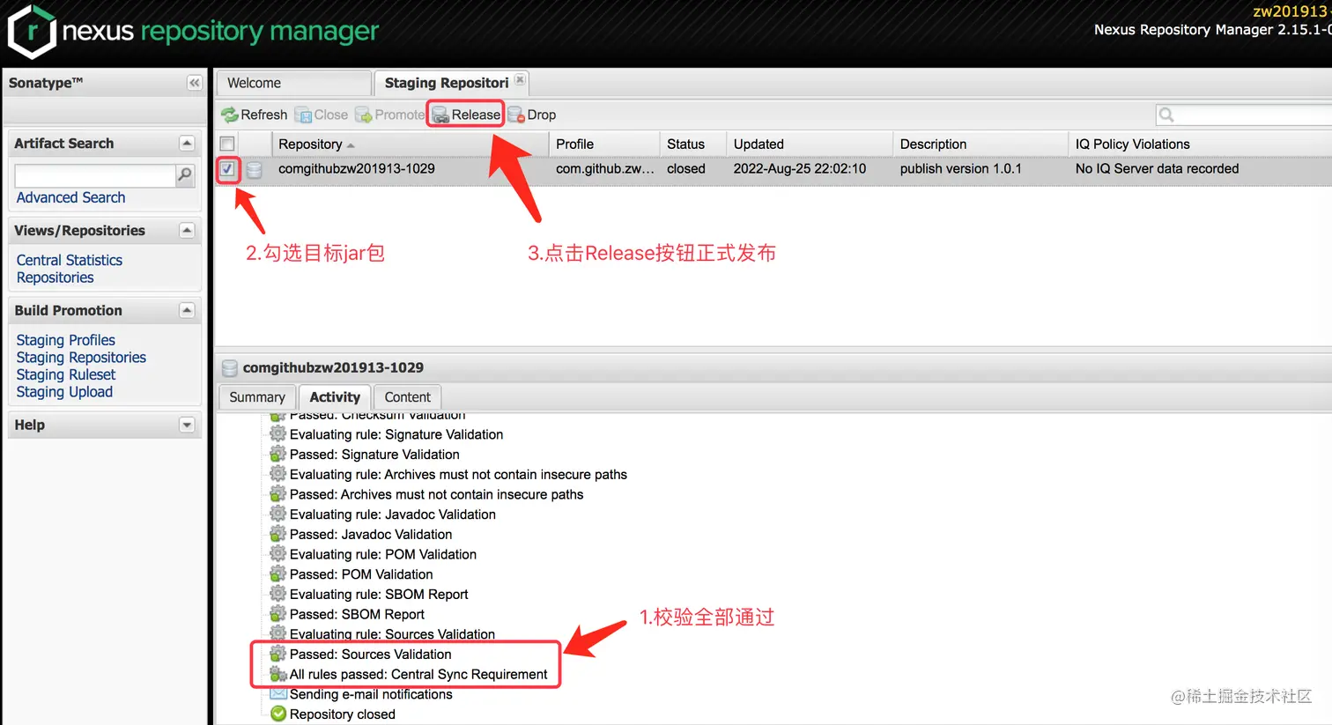Click the '2022-Aug-25 22:02:10' updated cell

pos(800,168)
